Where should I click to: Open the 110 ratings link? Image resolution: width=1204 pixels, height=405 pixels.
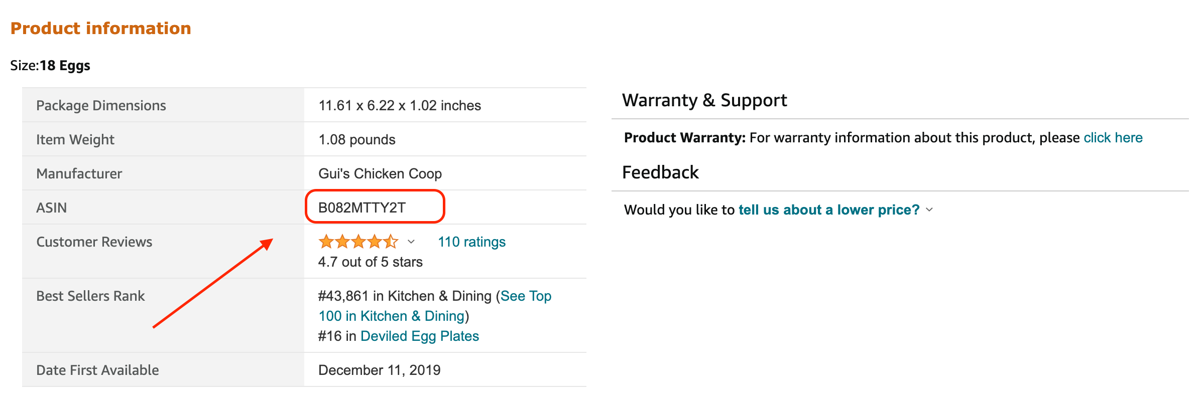tap(471, 242)
